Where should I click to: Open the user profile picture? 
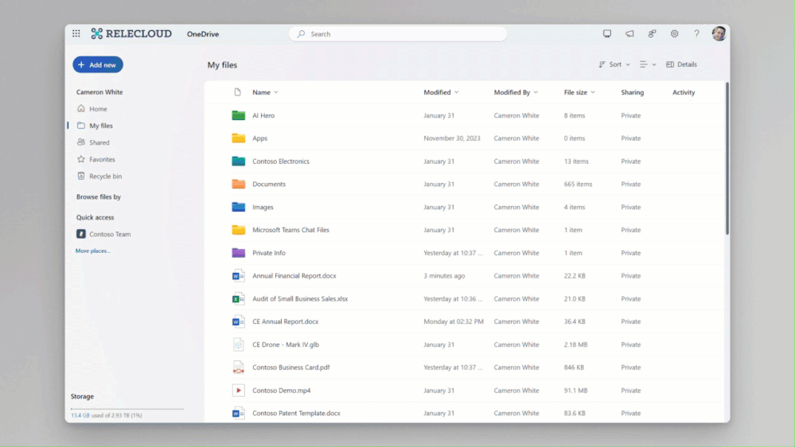(x=719, y=33)
